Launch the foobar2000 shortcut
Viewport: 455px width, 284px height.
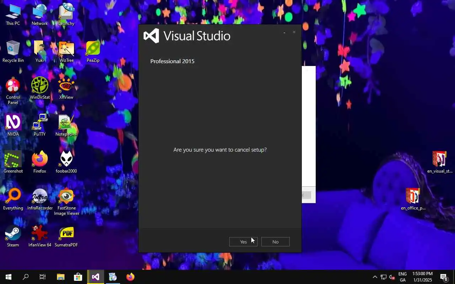(x=66, y=163)
